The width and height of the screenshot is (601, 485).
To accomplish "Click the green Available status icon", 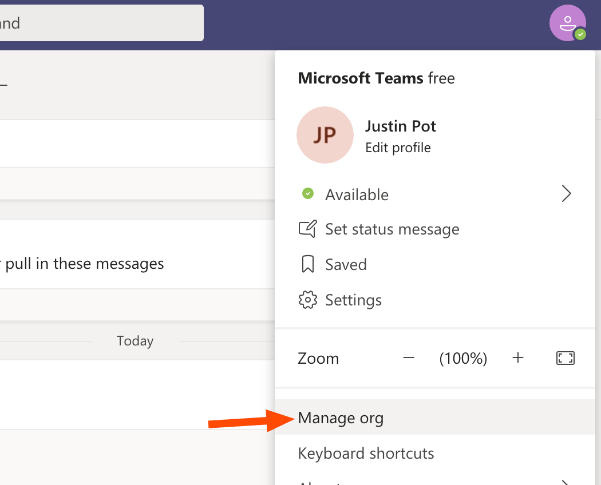I will pos(308,193).
